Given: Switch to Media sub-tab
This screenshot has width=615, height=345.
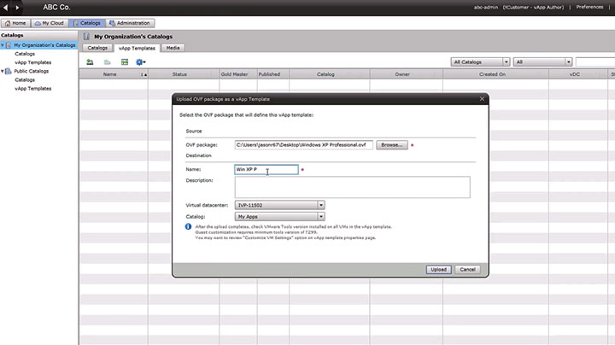Looking at the screenshot, I should [x=173, y=48].
